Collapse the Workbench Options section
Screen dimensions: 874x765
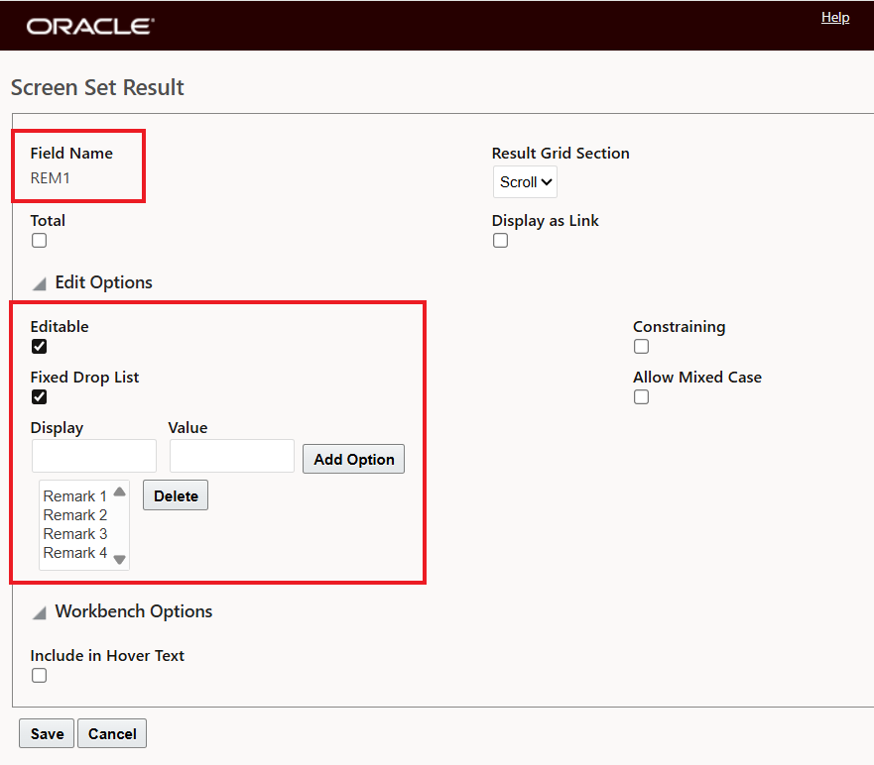click(x=39, y=613)
